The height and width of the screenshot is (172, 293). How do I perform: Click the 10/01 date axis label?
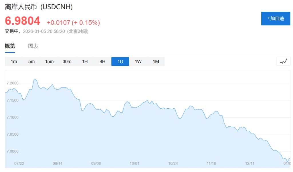click(x=134, y=163)
